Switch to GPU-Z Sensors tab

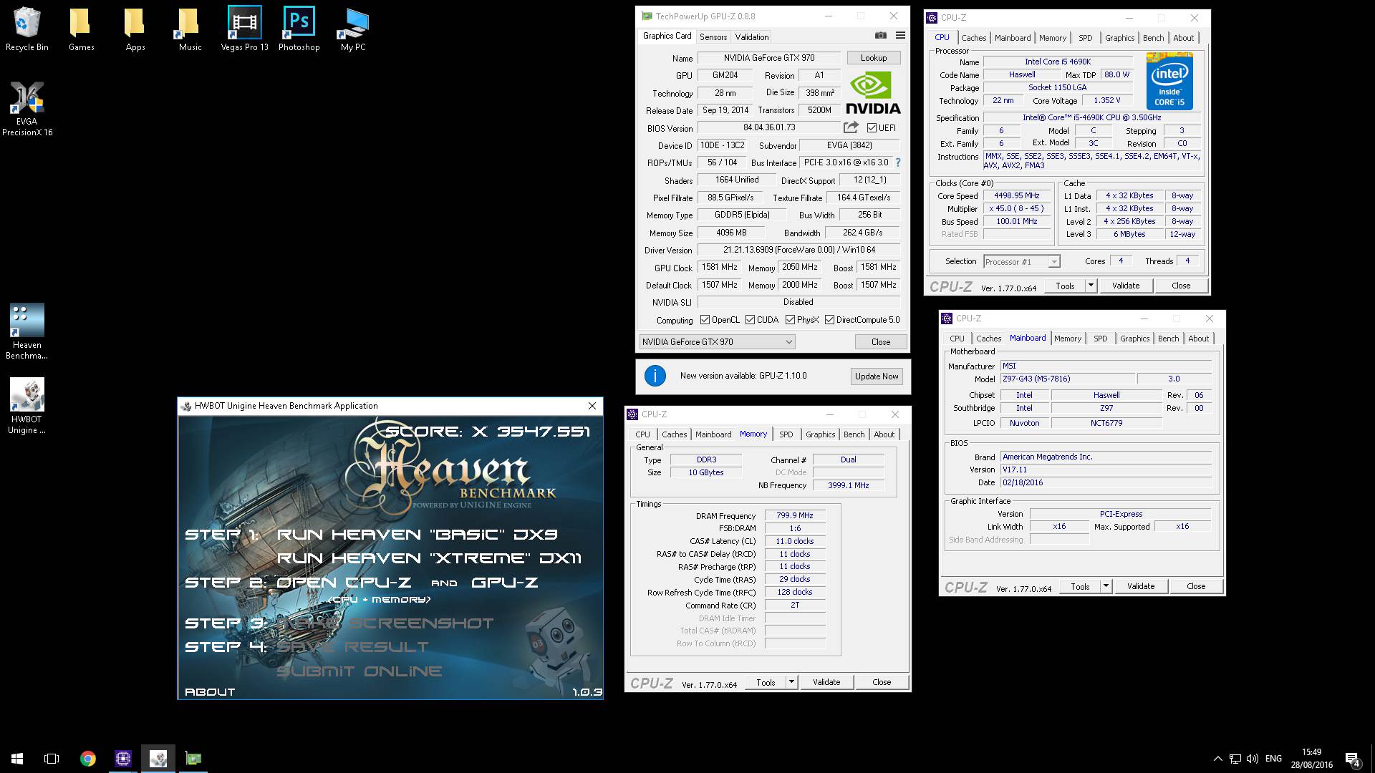pyautogui.click(x=713, y=37)
